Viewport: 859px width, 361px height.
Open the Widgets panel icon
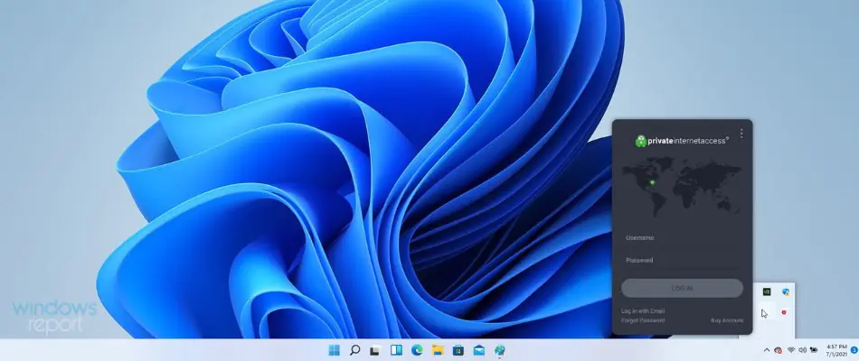coord(396,350)
